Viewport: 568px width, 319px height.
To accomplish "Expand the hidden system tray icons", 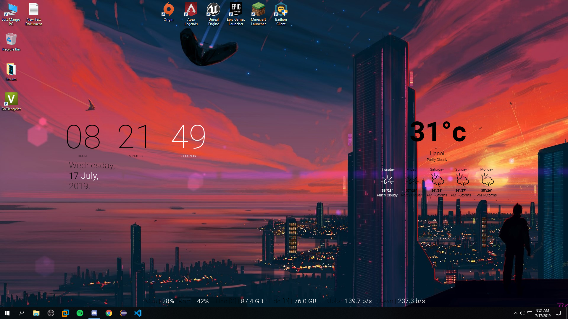I will [515, 313].
